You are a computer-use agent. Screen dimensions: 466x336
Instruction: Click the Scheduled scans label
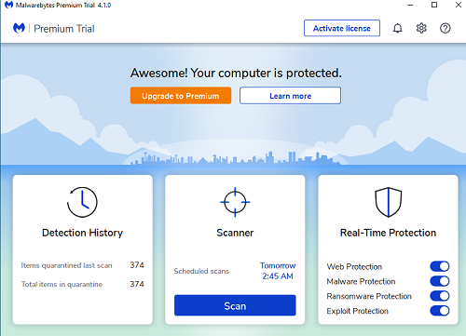tap(201, 271)
